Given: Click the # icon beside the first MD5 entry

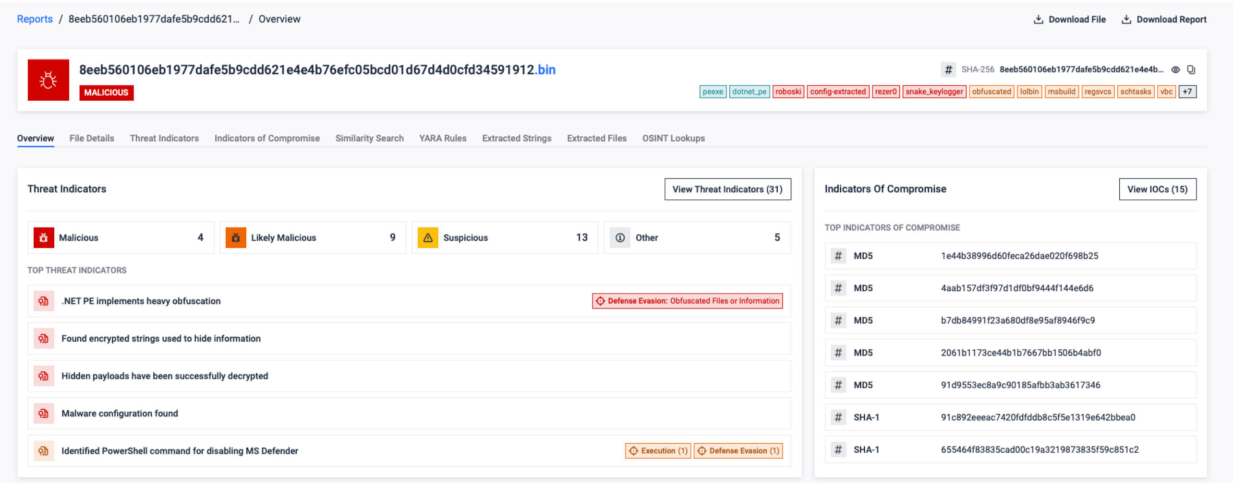Looking at the screenshot, I should [x=838, y=256].
